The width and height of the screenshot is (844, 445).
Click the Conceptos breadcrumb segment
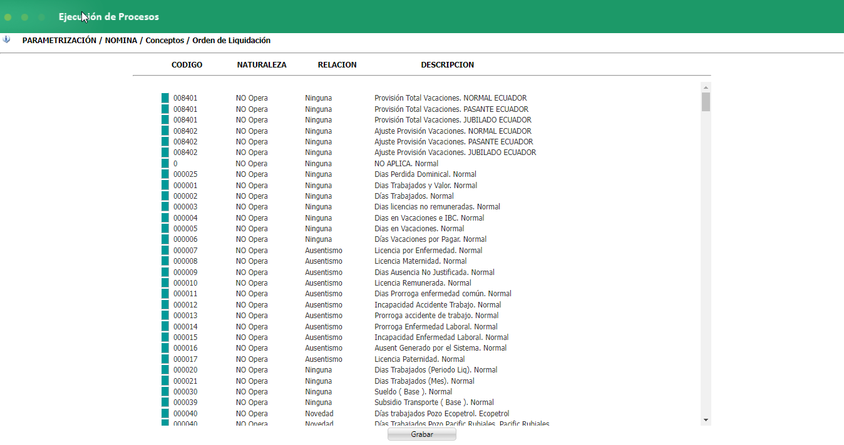pos(165,40)
